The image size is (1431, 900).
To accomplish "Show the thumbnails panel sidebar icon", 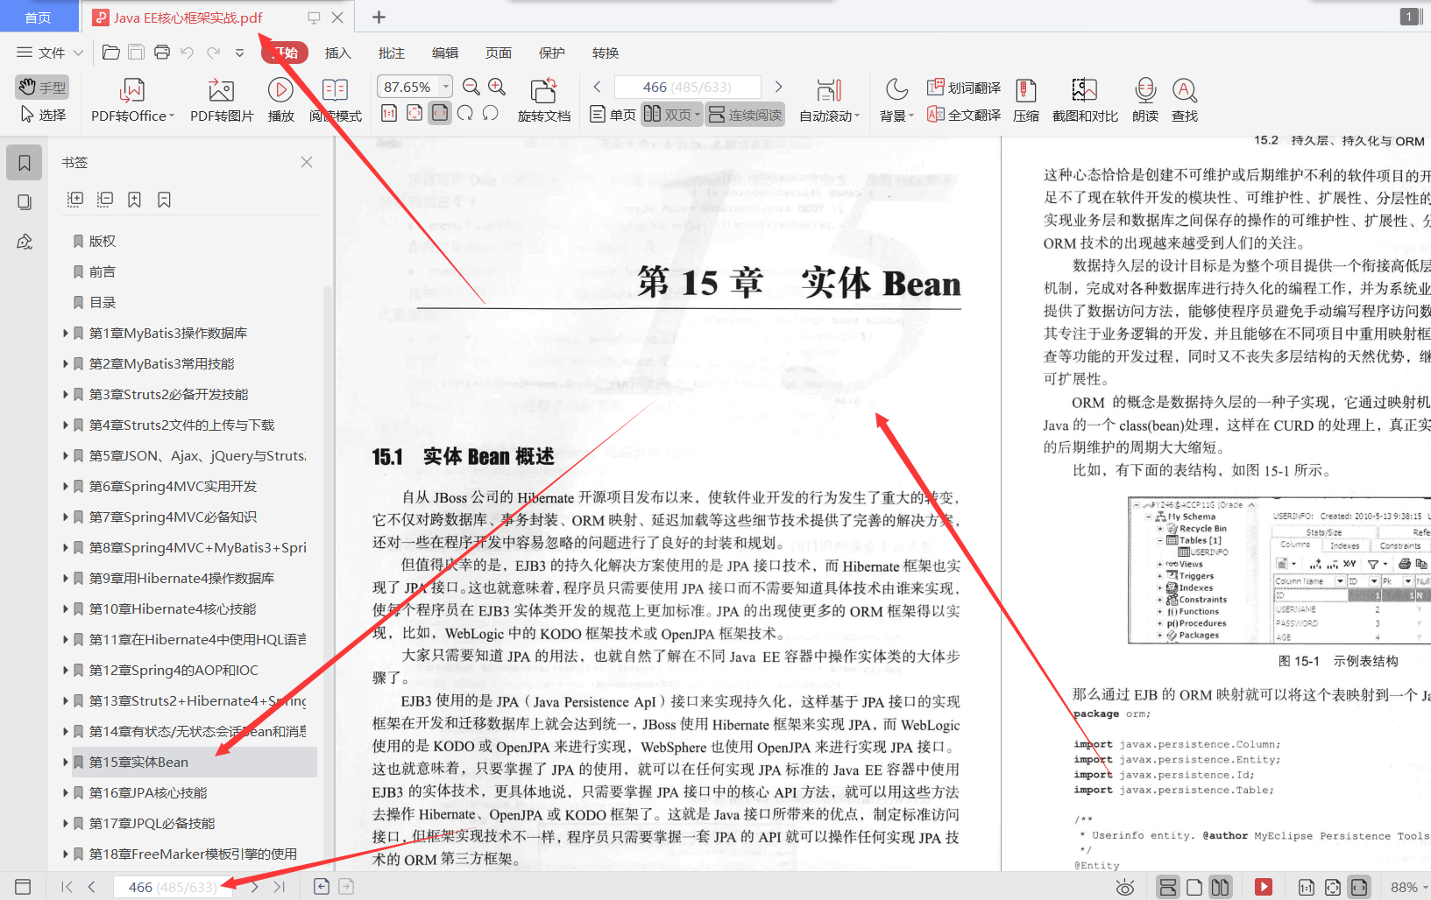I will pos(24,202).
